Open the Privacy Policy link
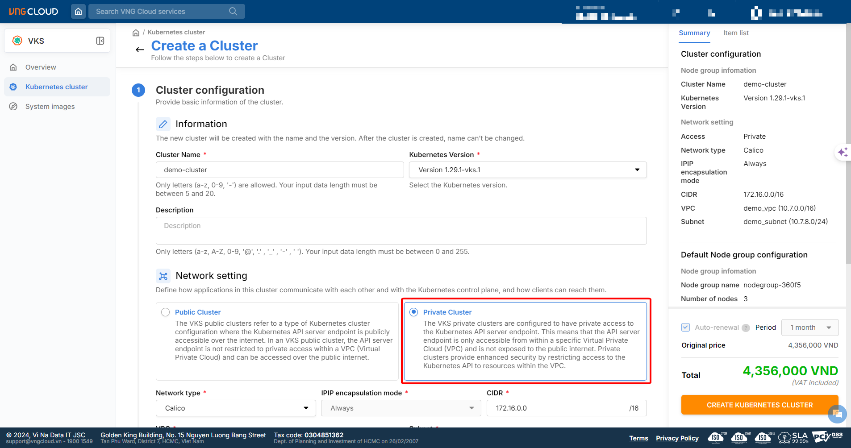This screenshot has height=448, width=851. 677,438
